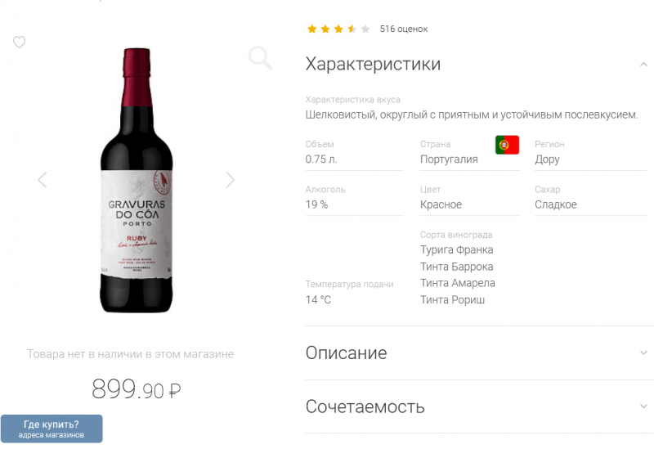
Task: Click the third rating star
Action: (338, 29)
